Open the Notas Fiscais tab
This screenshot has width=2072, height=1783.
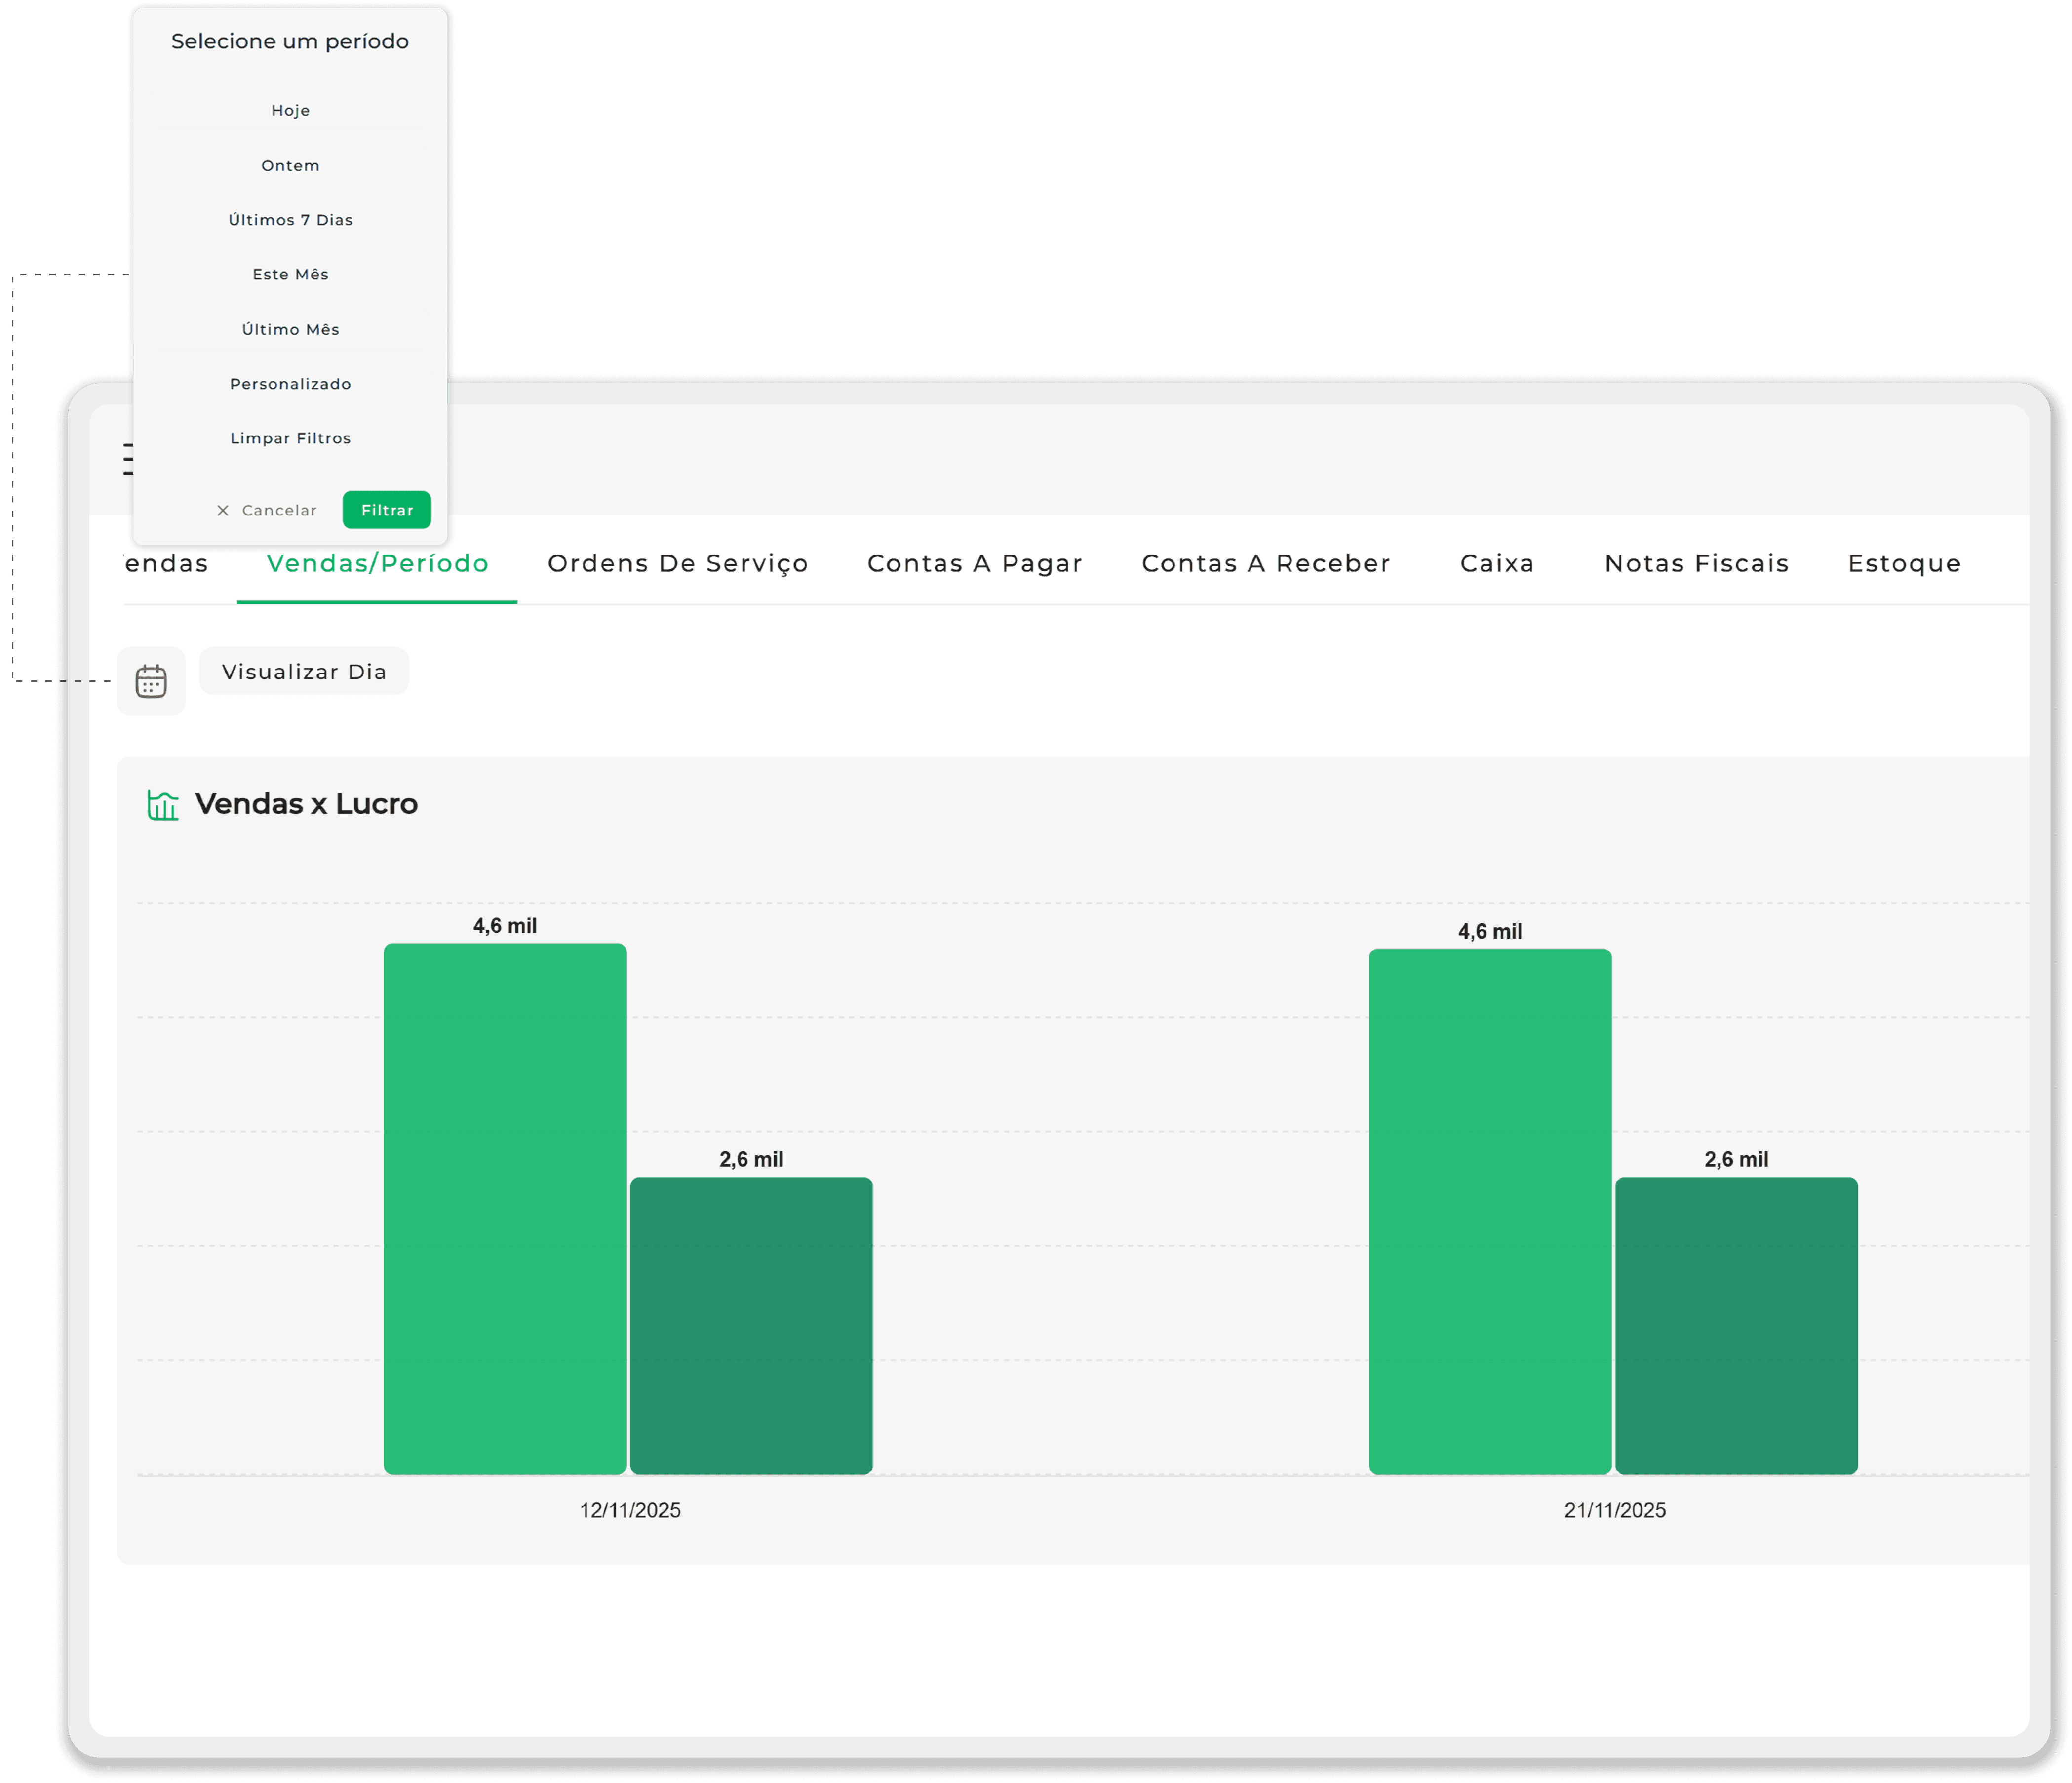[x=1696, y=563]
